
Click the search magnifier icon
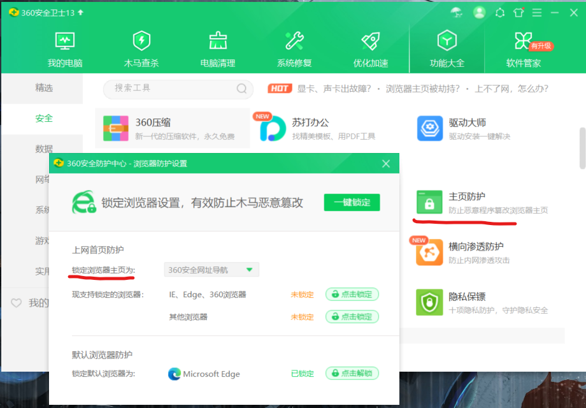242,89
